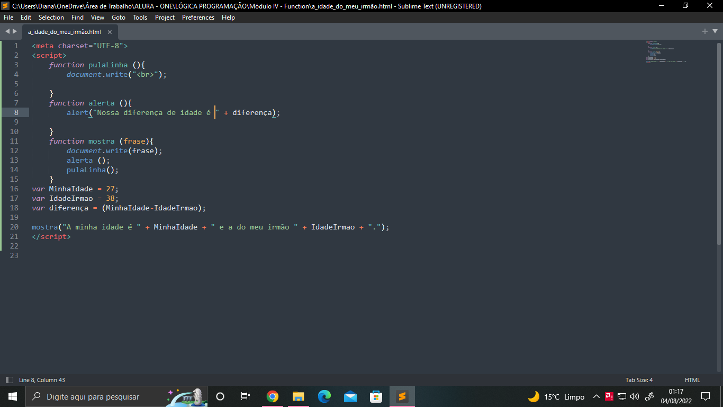Click the closing '</script>' tag

pos(51,236)
